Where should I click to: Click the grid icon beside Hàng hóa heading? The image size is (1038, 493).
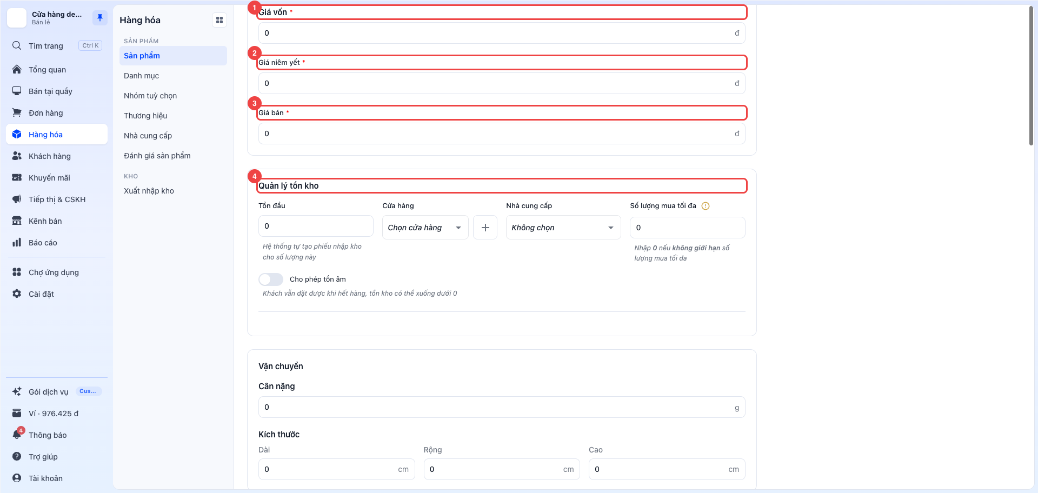click(x=219, y=20)
